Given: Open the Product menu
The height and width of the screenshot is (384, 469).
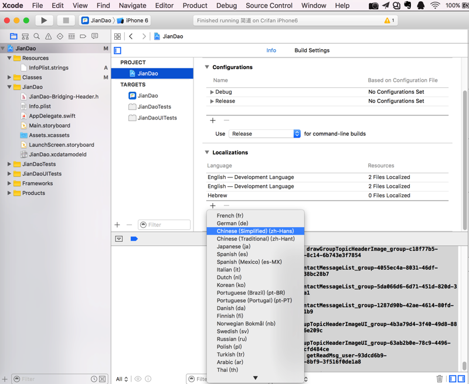Looking at the screenshot, I should tap(195, 5).
